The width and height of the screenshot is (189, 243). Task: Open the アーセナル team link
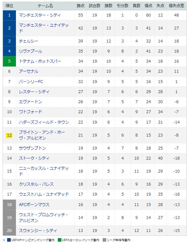tap(29, 71)
